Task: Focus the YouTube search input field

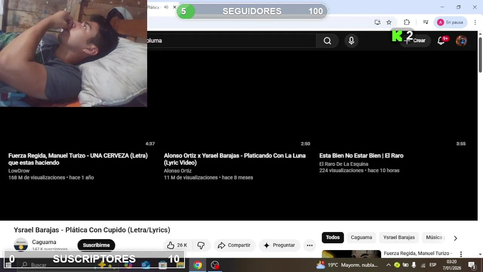Action: 231,41
